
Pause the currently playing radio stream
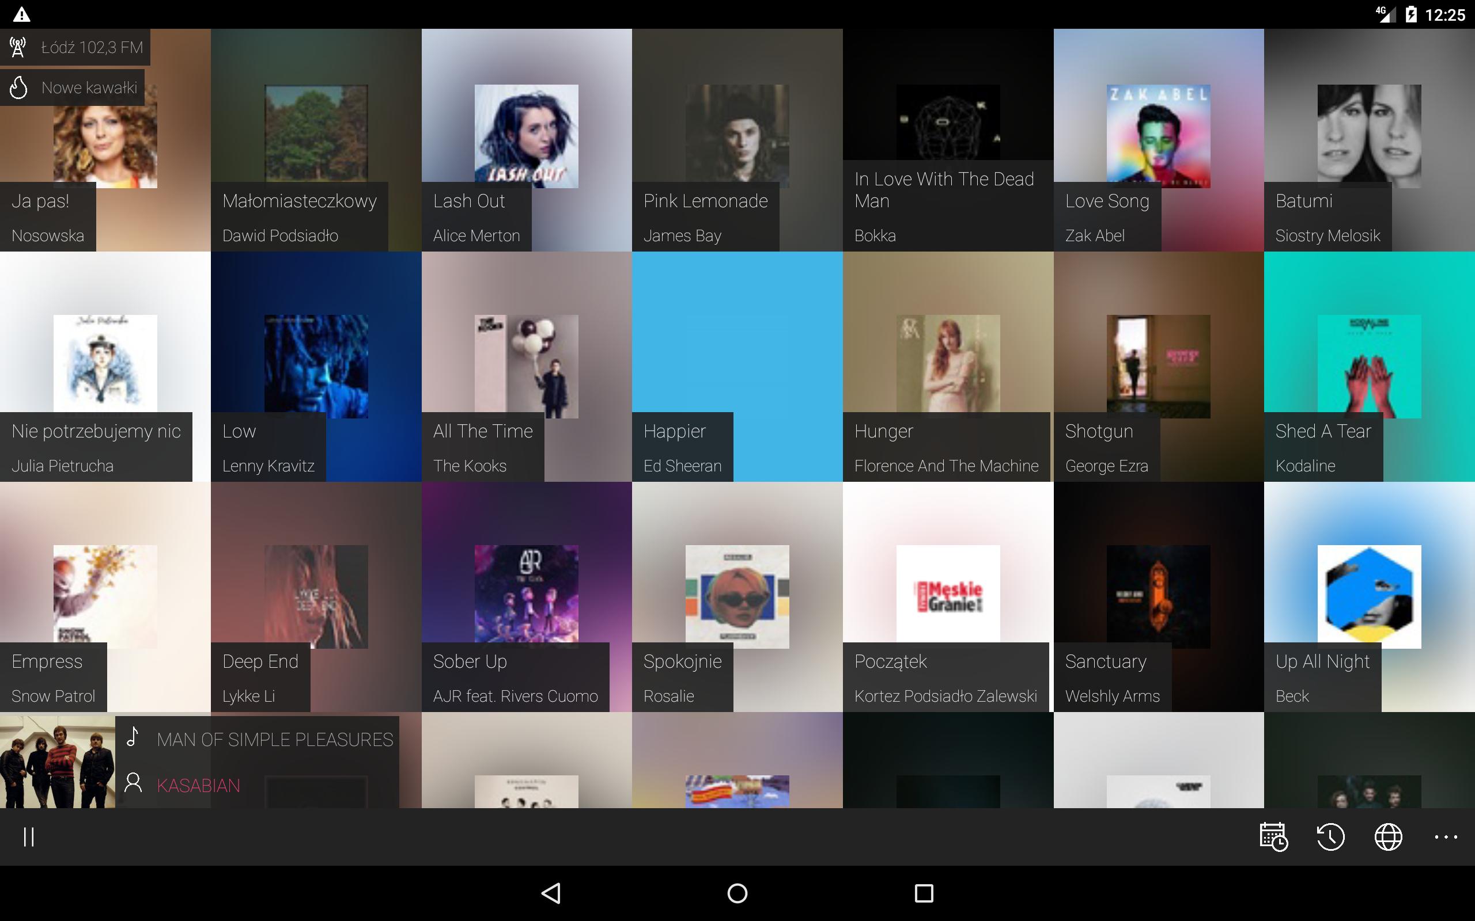point(29,837)
